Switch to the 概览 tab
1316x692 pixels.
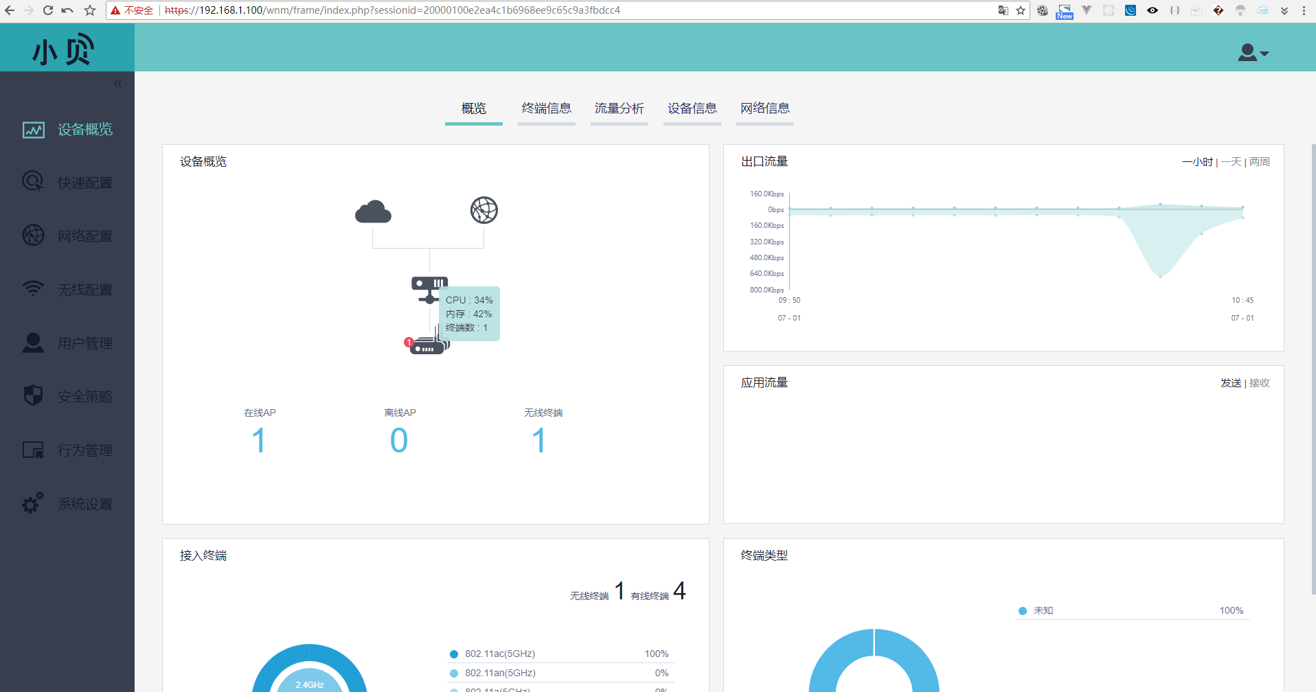click(474, 108)
